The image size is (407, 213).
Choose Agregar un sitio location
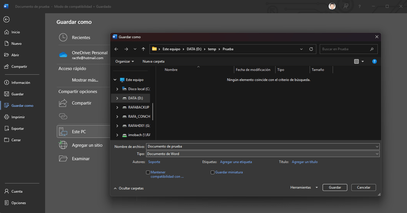click(x=87, y=145)
